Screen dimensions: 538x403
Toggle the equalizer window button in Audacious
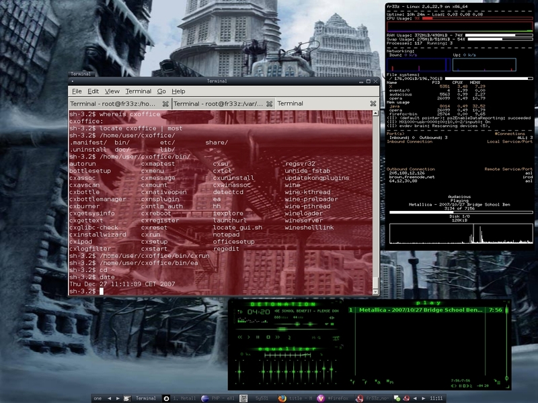[x=327, y=324]
